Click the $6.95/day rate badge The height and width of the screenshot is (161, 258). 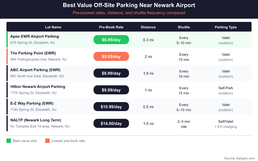point(111,40)
